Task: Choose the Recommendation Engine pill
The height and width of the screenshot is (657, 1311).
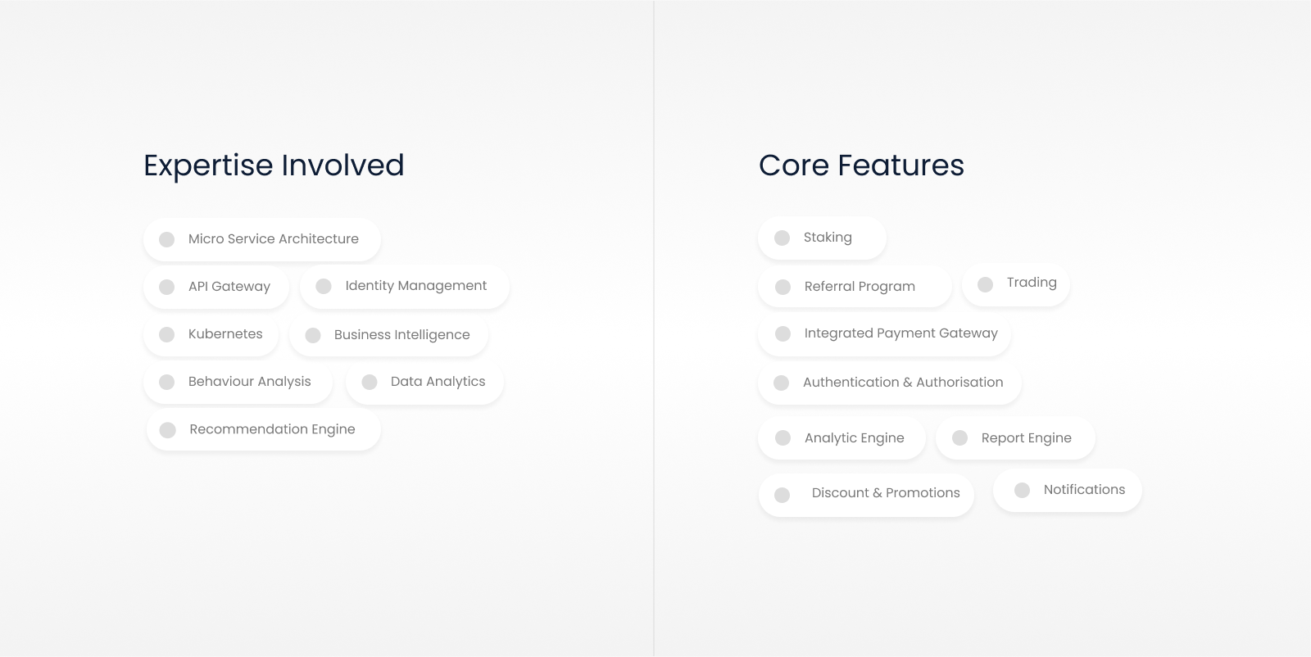Action: [x=264, y=429]
